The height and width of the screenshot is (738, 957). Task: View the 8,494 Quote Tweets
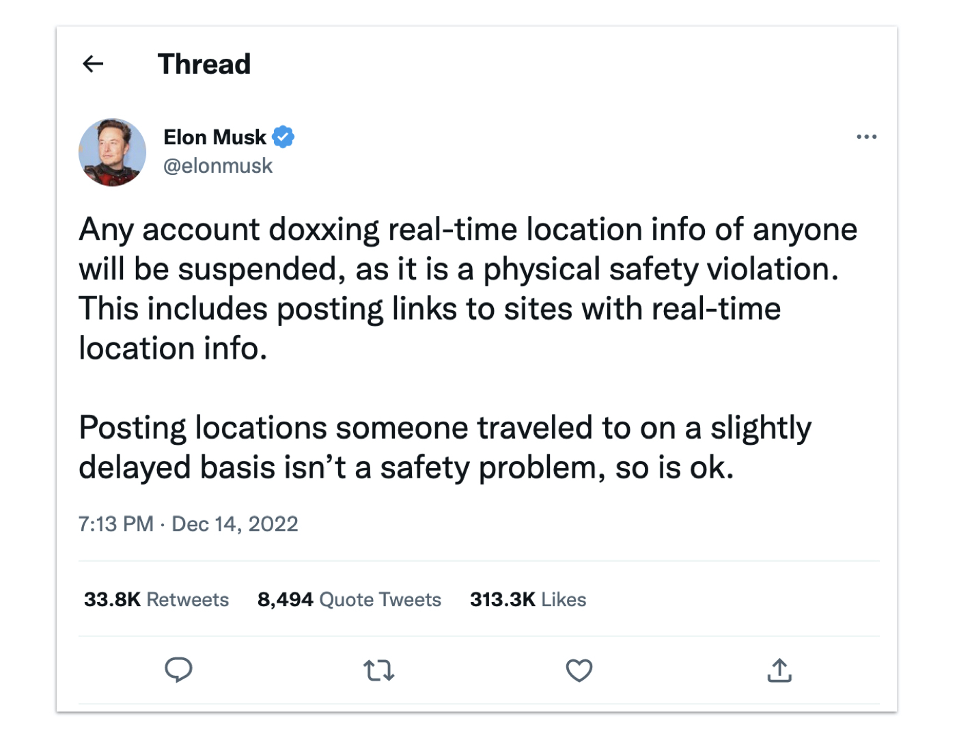pyautogui.click(x=348, y=599)
